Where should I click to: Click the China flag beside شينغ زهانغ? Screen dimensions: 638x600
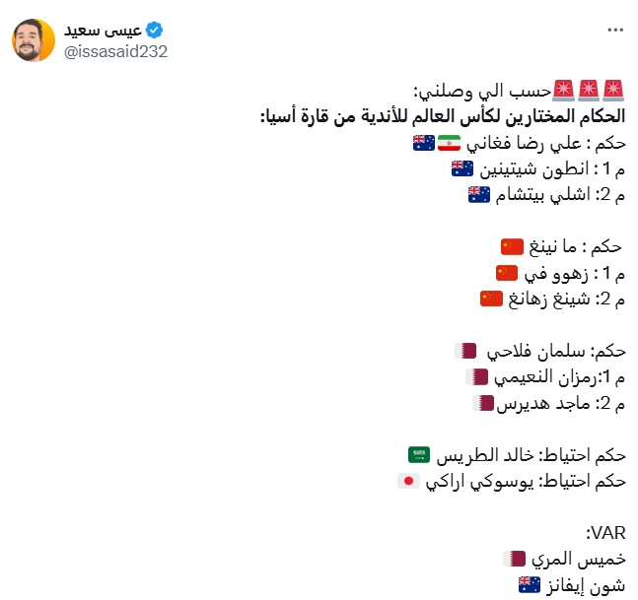coord(491,299)
